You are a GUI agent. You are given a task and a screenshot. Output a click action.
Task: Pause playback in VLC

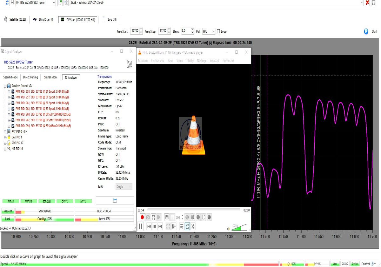click(140, 226)
